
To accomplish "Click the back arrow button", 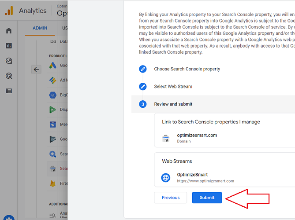I will (36, 70).
